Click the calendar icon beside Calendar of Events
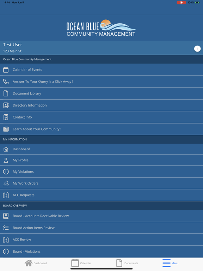Screen dimensions: 203x271 click(x=6, y=70)
